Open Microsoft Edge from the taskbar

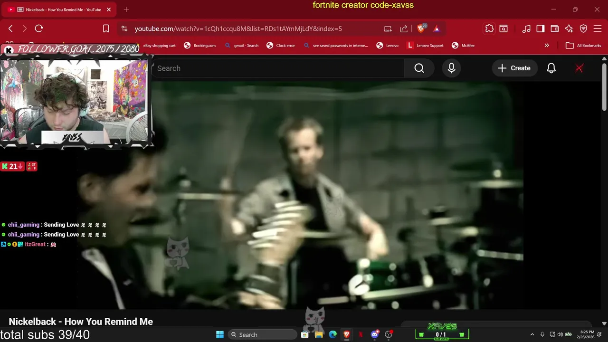click(x=332, y=335)
